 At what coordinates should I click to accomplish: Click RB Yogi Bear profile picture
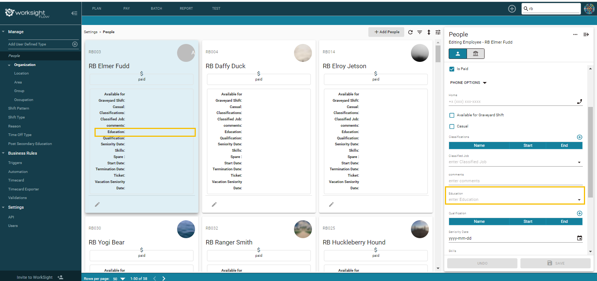(186, 229)
